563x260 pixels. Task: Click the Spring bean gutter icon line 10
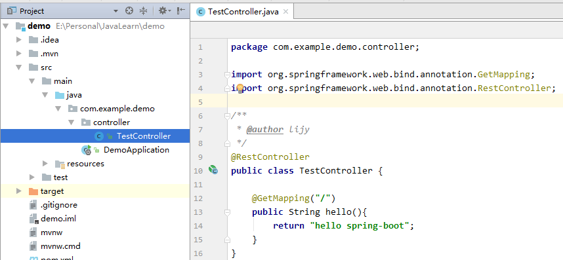[x=213, y=170]
